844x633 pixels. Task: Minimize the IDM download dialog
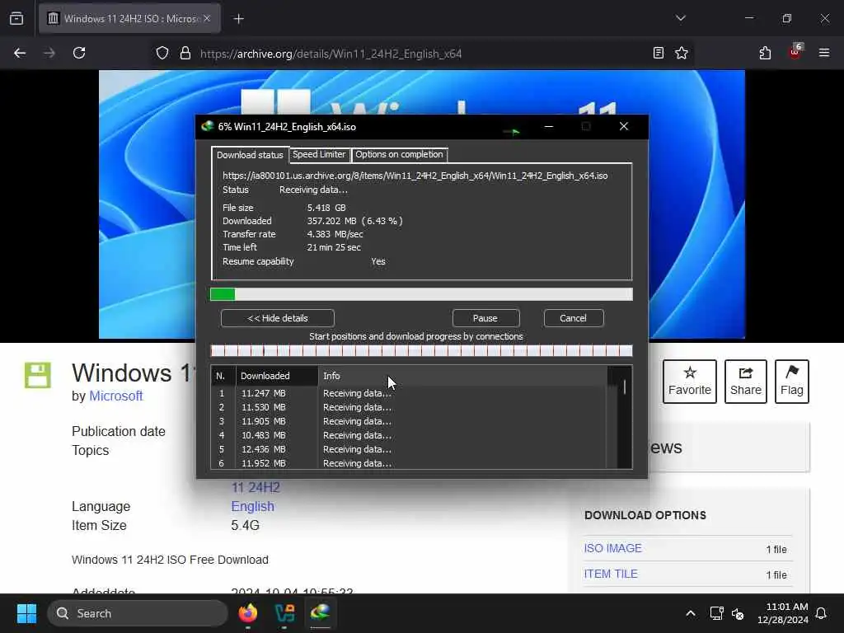click(548, 126)
